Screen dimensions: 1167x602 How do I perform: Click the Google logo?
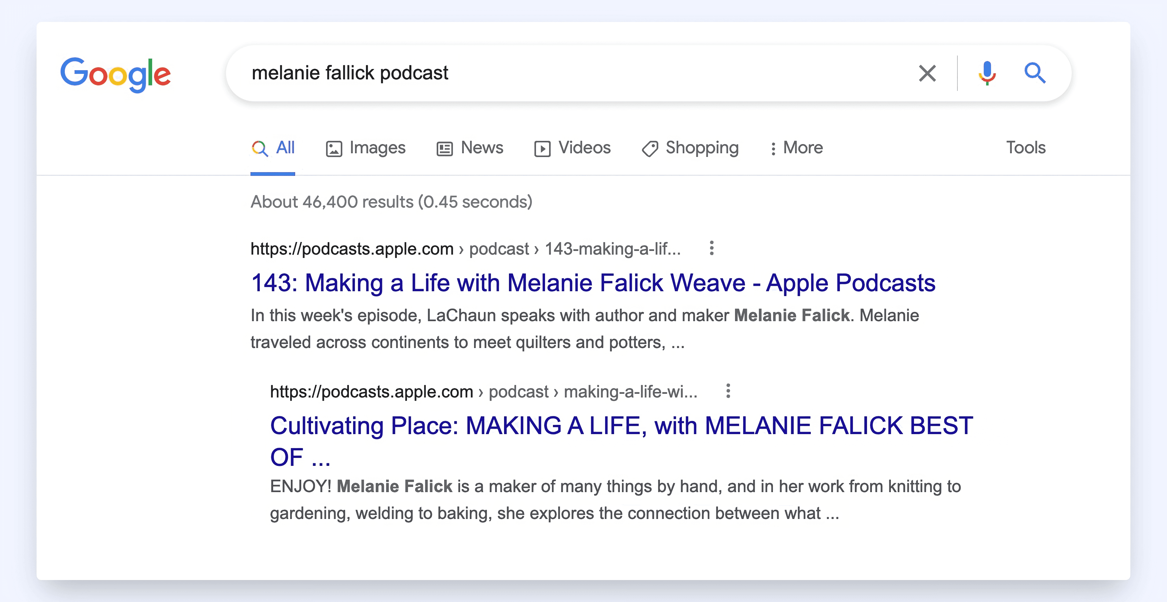click(115, 74)
